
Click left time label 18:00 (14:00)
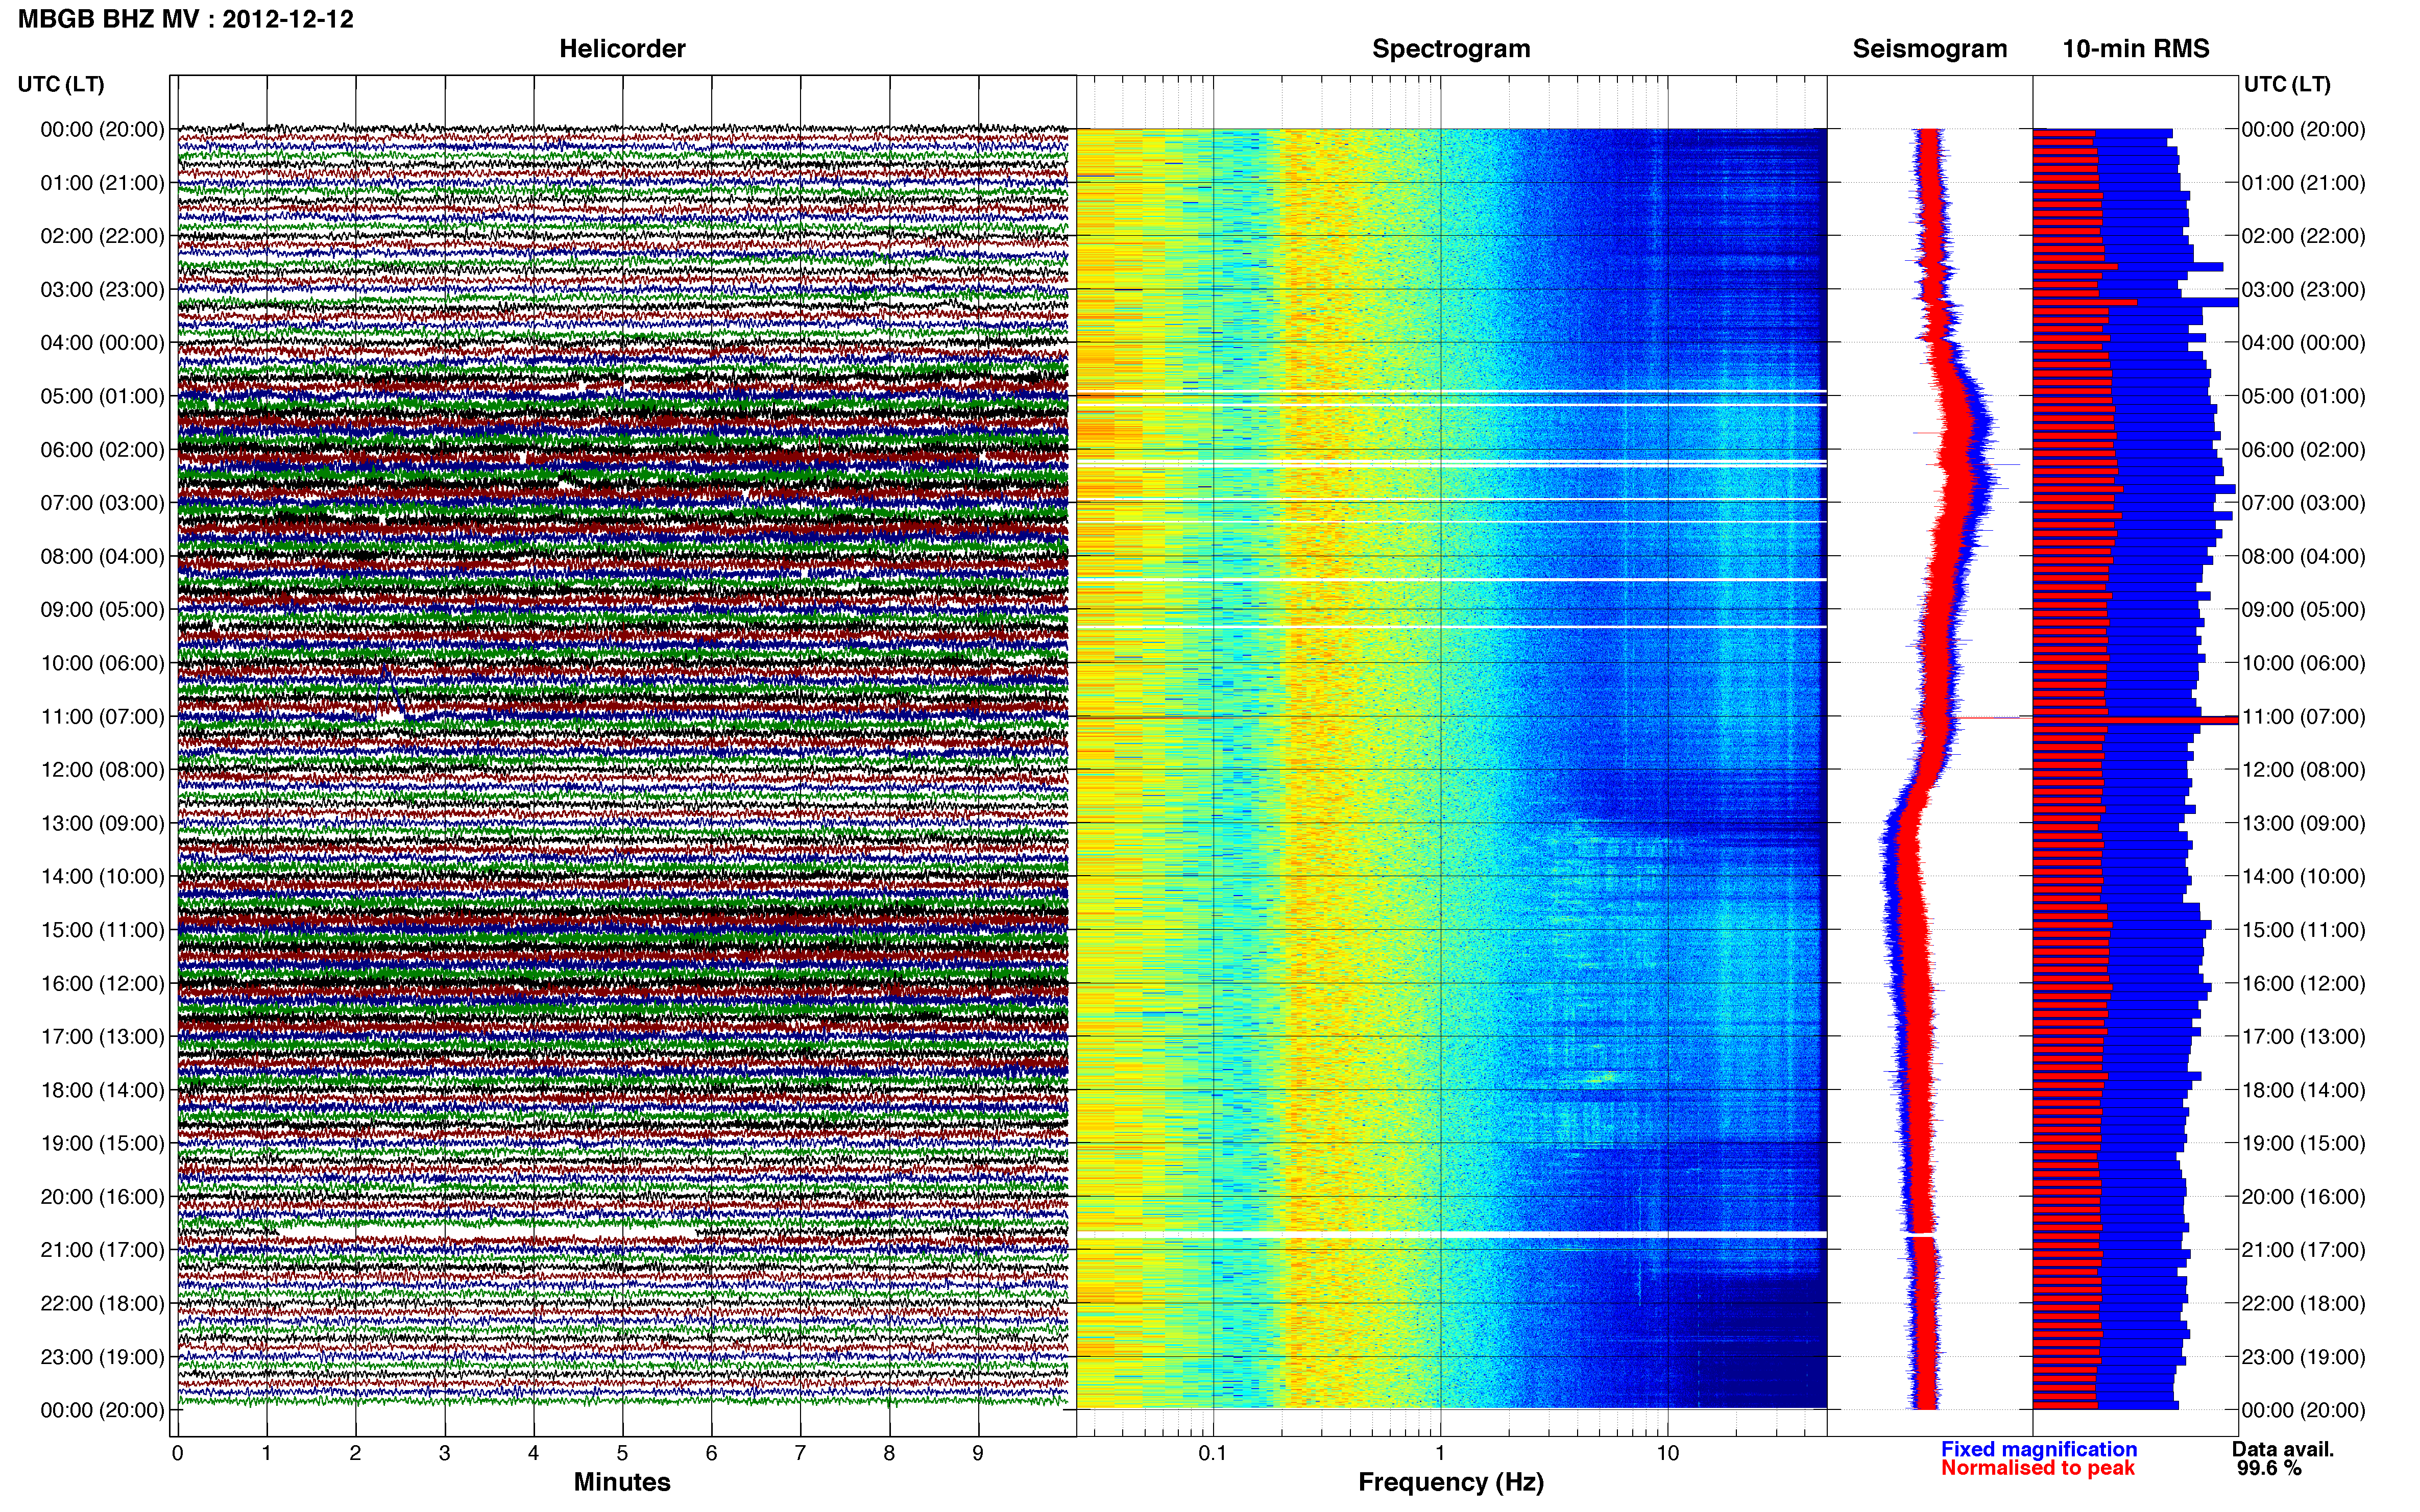[x=102, y=1090]
